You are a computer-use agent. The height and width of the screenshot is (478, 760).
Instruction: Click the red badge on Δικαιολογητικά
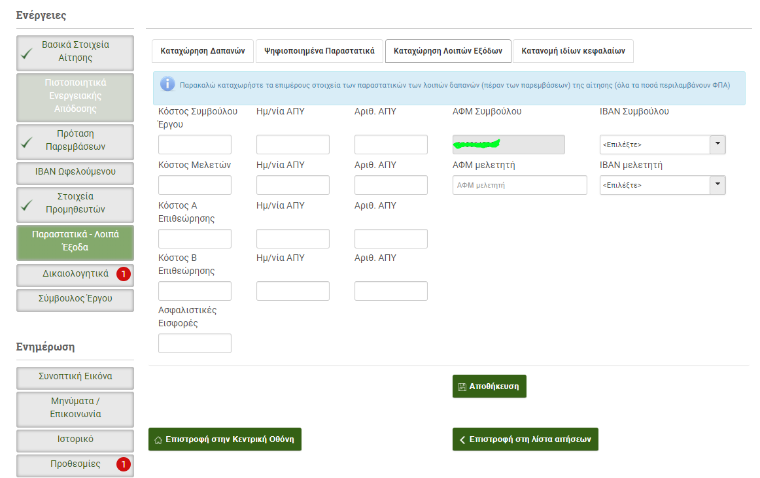(124, 275)
